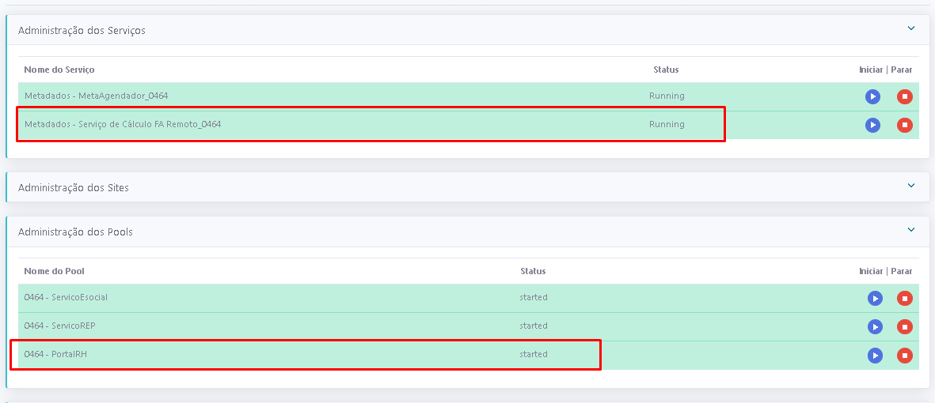Click the Administração dos Sites heading

pyautogui.click(x=73, y=188)
